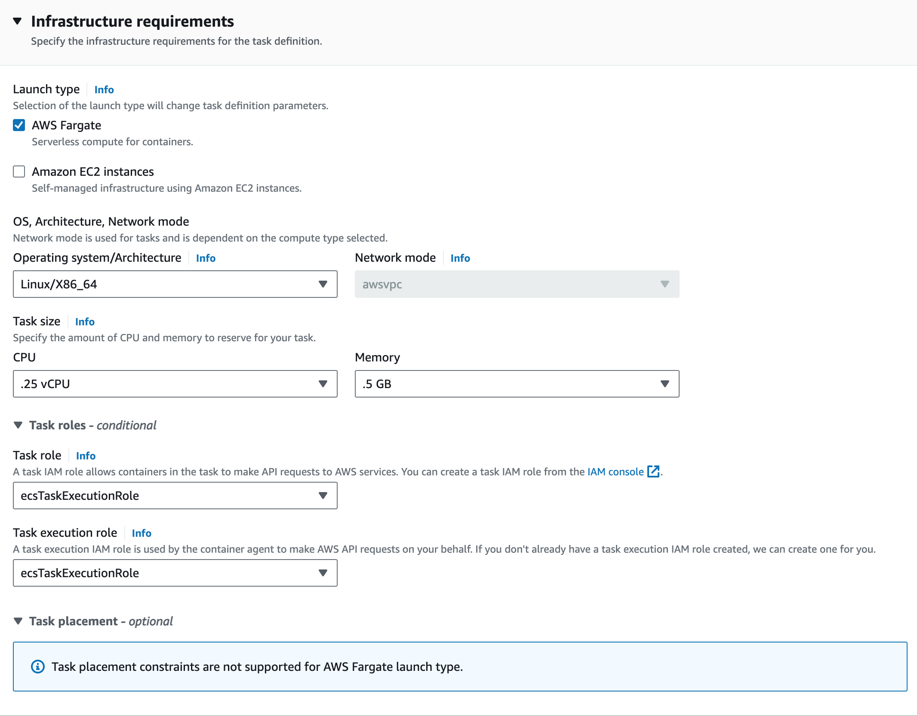Collapse Task placement optional section
Viewport: 917px width, 716px height.
pyautogui.click(x=18, y=621)
